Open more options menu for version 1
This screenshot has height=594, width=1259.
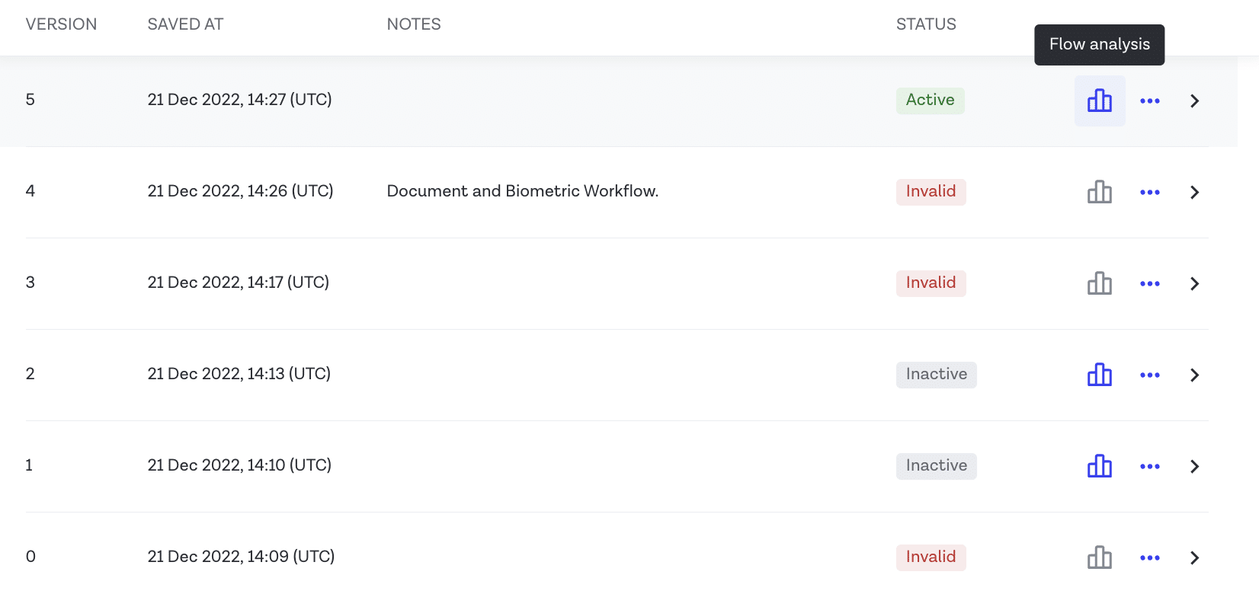[x=1150, y=466]
